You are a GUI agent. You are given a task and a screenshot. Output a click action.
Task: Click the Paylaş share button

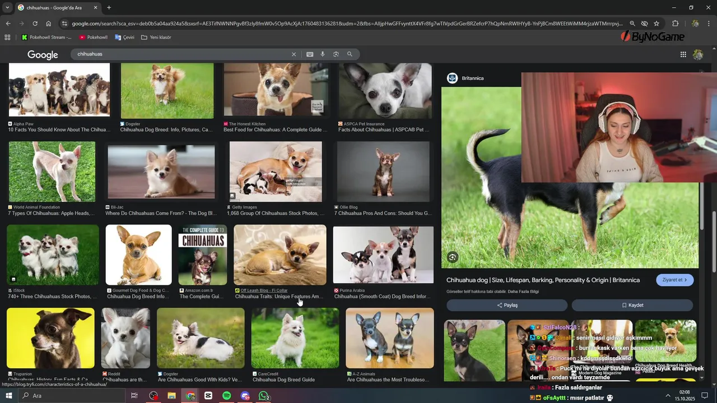coord(507,305)
